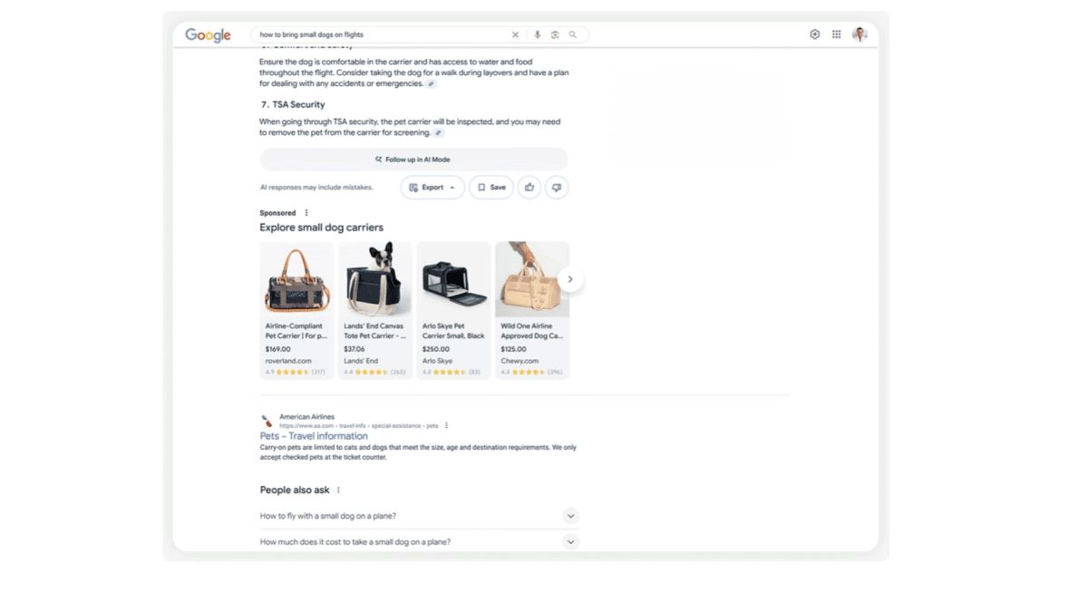Image resolution: width=1088 pixels, height=593 pixels.
Task: Click the American Airlines favicon
Action: click(x=267, y=421)
